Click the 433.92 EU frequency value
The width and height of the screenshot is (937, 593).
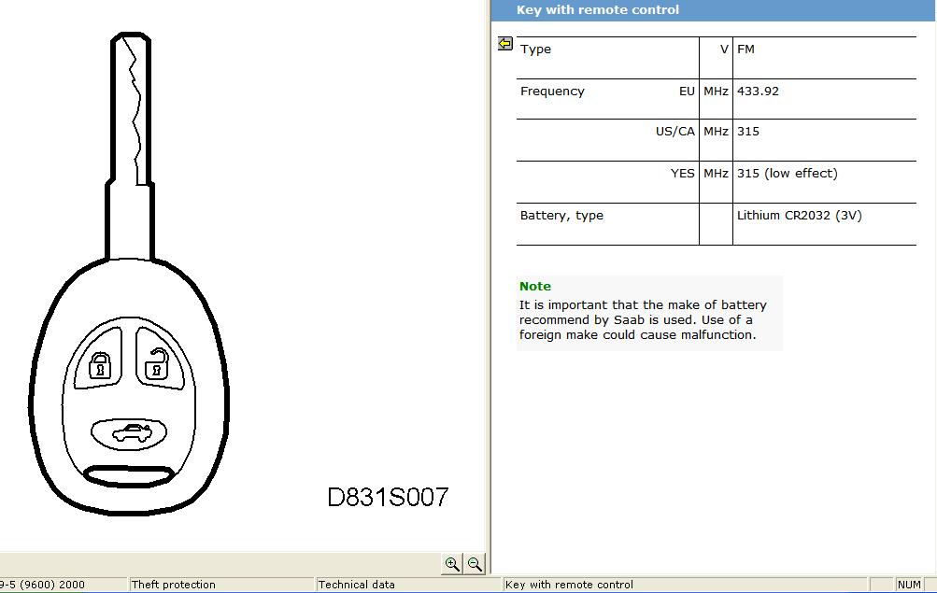click(x=758, y=92)
